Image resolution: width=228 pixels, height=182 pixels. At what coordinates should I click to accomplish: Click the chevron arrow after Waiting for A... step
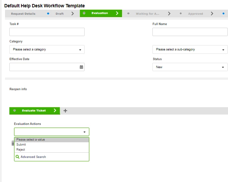[169, 14]
